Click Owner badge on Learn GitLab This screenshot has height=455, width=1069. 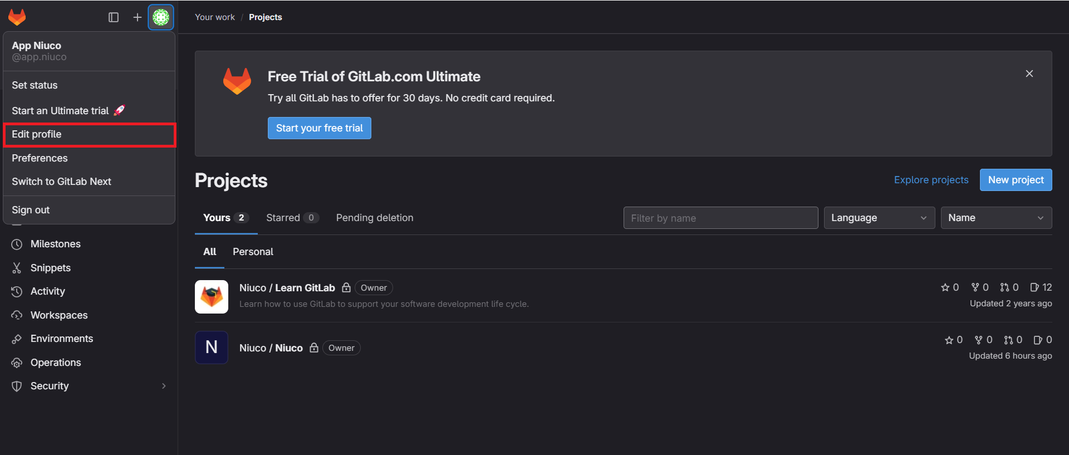[374, 288]
